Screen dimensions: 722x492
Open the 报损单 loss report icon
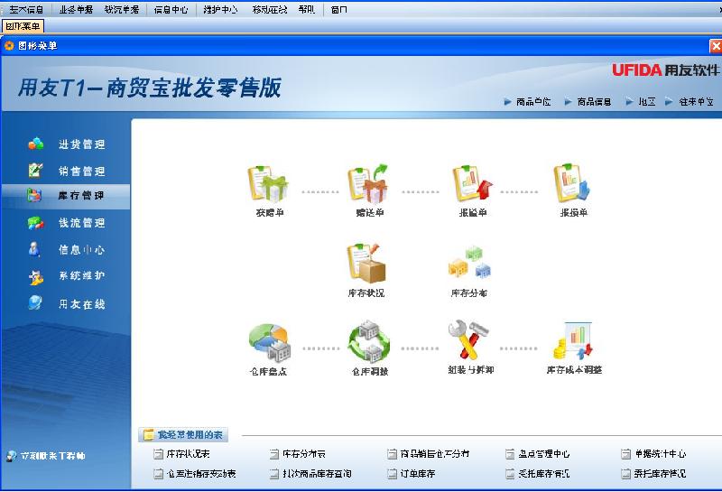click(572, 184)
